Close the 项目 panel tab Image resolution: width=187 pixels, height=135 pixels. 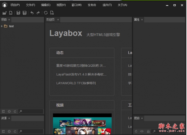9,20
